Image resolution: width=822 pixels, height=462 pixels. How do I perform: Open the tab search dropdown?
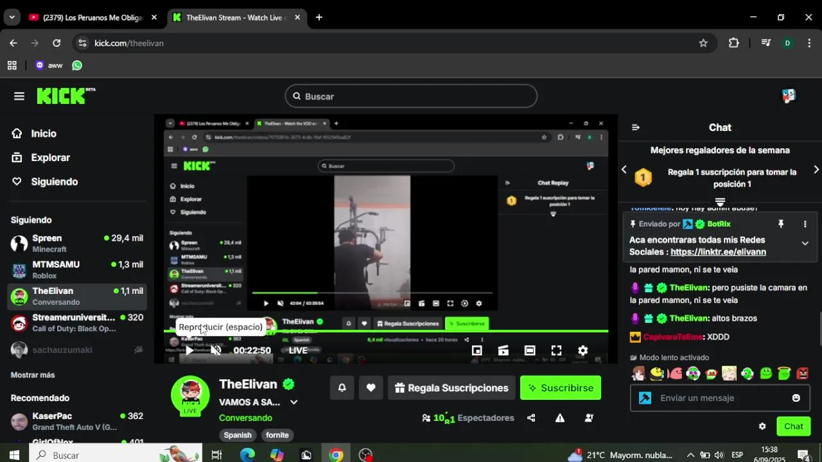click(x=12, y=17)
